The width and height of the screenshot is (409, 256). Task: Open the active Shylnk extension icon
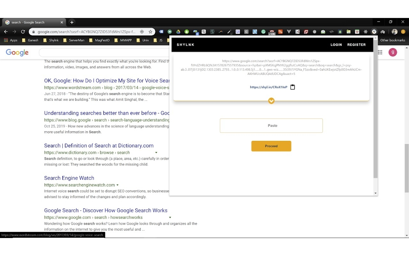(374, 32)
